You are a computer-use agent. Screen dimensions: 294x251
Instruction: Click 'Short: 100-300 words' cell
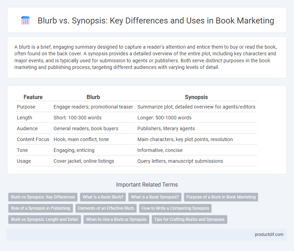point(93,118)
